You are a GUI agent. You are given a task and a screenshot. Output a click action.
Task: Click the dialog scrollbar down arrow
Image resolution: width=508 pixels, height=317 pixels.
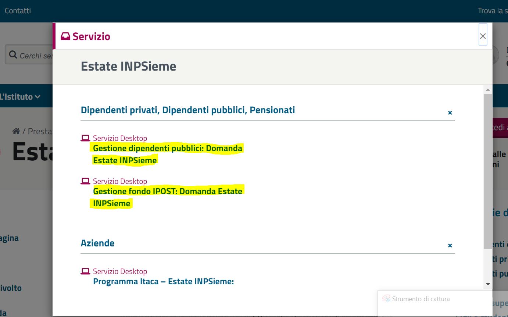[488, 284]
